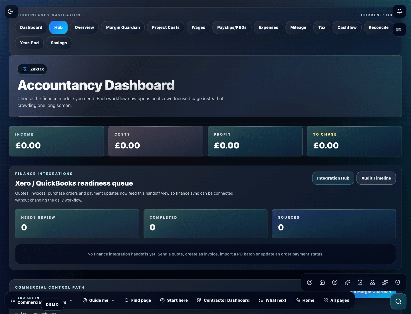Expand the Guide me menu
Image resolution: width=411 pixels, height=314 pixels.
point(99,300)
